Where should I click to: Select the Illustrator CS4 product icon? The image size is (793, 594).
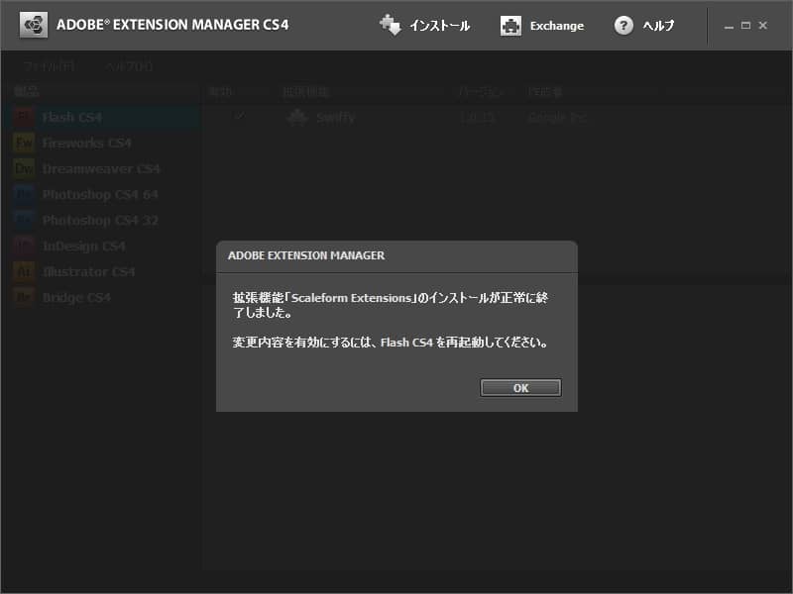coord(24,271)
